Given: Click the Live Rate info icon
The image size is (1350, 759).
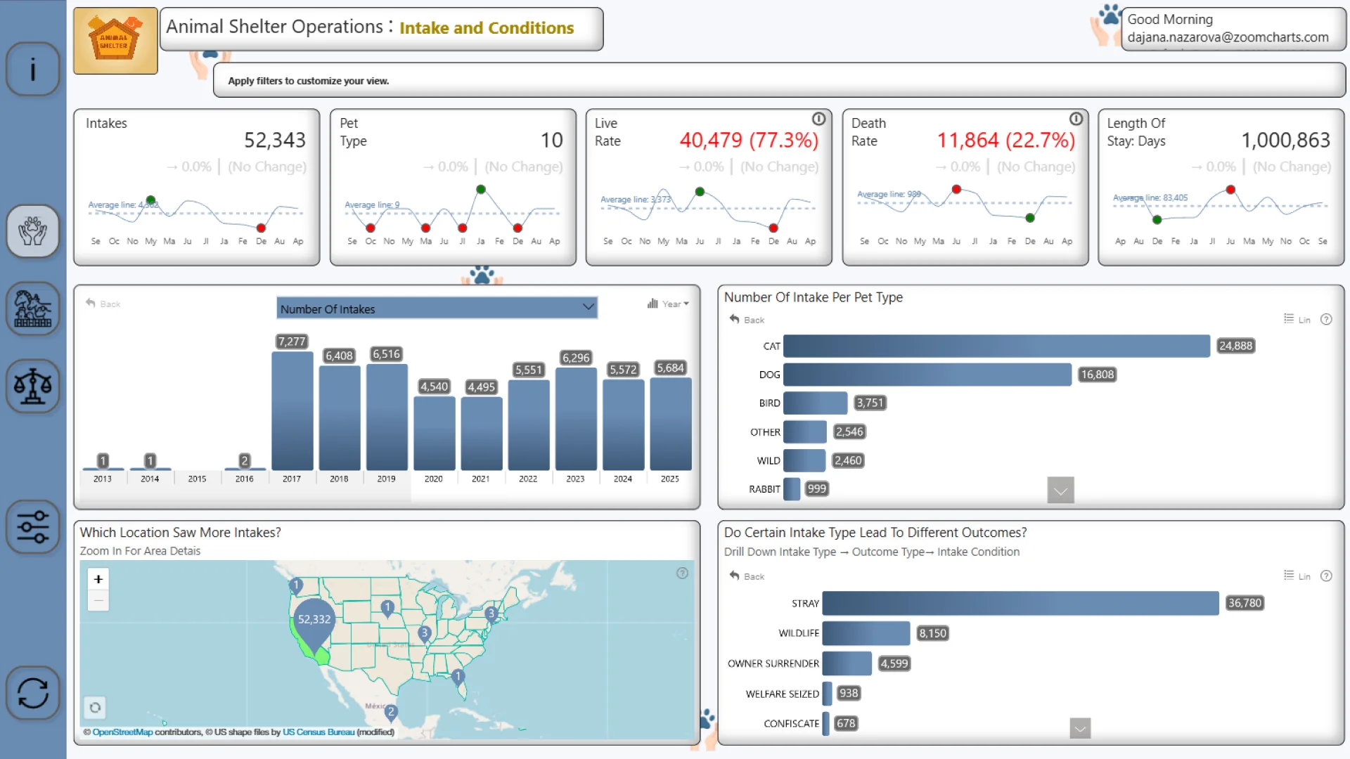Looking at the screenshot, I should (x=818, y=119).
